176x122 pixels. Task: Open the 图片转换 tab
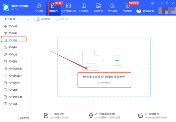coord(98,8)
